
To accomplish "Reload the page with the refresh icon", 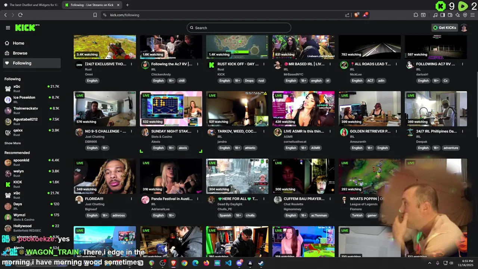I will 21,15.
